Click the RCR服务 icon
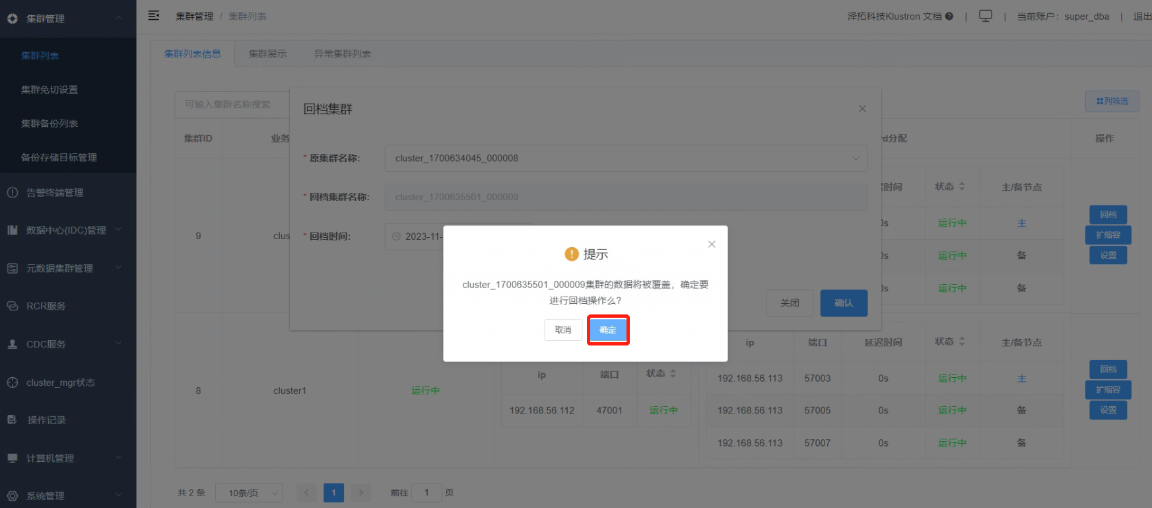Image resolution: width=1152 pixels, height=508 pixels. pyautogui.click(x=13, y=306)
